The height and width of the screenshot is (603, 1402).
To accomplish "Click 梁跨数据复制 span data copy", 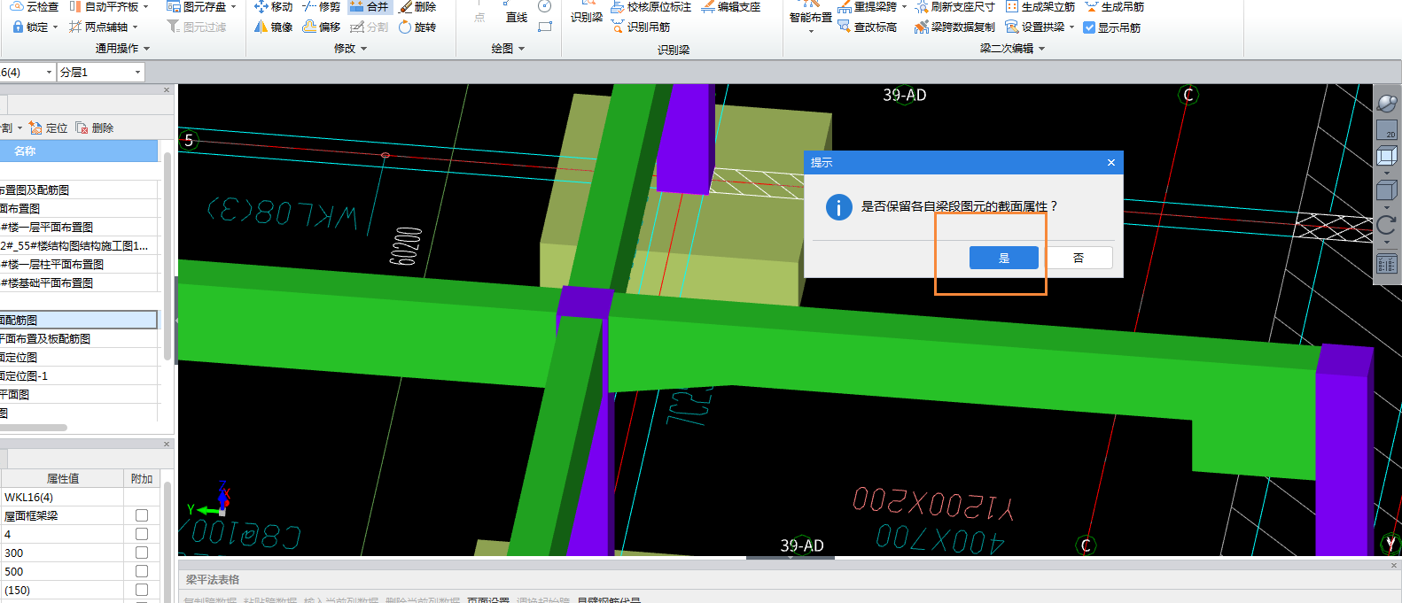I will (955, 27).
